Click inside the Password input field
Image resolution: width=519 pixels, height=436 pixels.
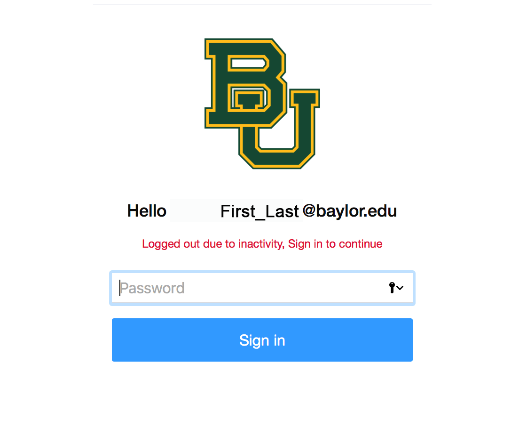235,288
